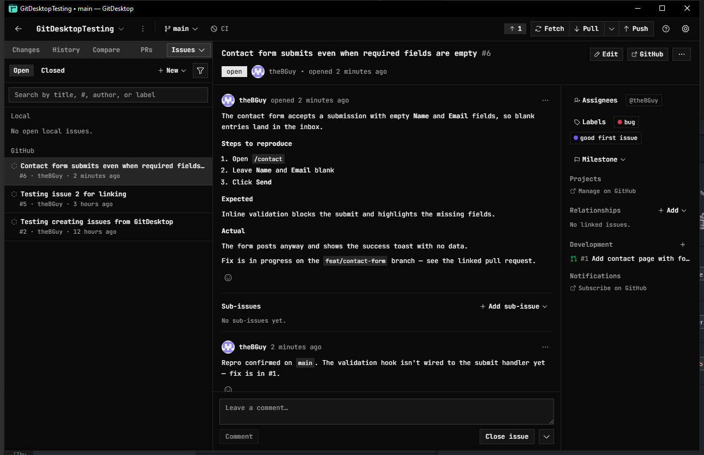Click the Fetch button
The height and width of the screenshot is (455, 704).
550,29
